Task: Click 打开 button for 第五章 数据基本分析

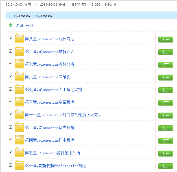Action: tap(166, 153)
